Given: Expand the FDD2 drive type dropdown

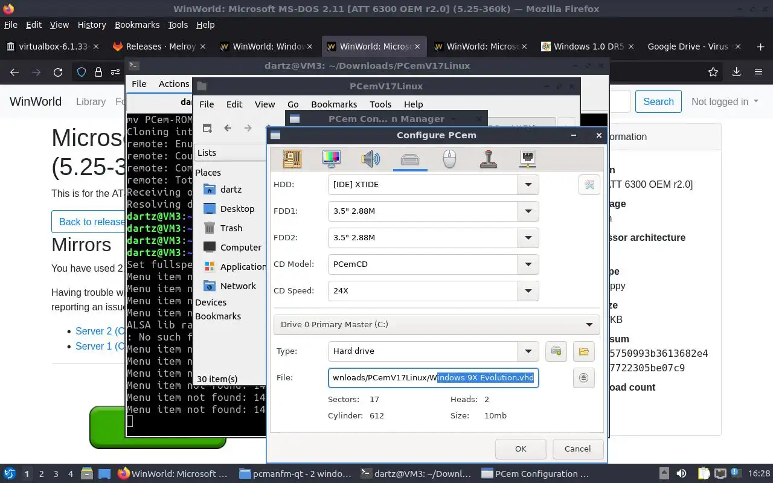Looking at the screenshot, I should coord(528,238).
